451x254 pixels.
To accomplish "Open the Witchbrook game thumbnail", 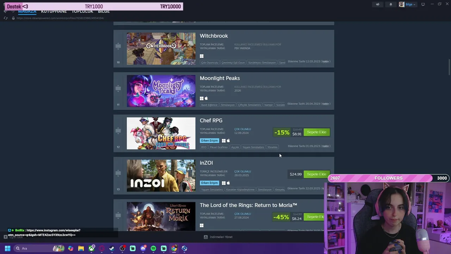I will point(161,49).
